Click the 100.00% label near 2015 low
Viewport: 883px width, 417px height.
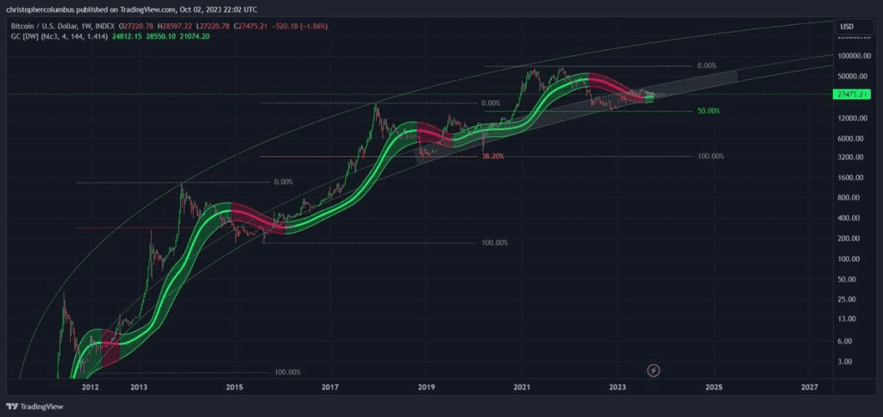point(495,243)
